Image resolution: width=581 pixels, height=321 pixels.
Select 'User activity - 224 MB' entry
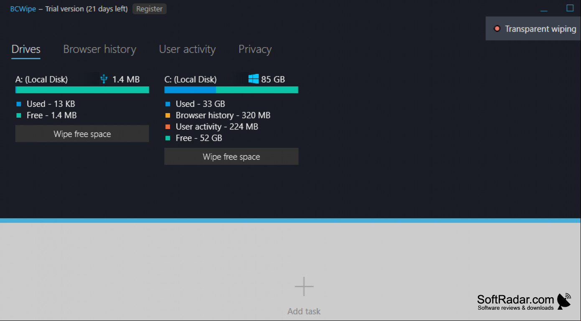pos(217,126)
